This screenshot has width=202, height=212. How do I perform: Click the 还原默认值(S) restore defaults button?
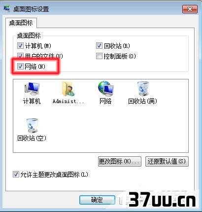167,162
